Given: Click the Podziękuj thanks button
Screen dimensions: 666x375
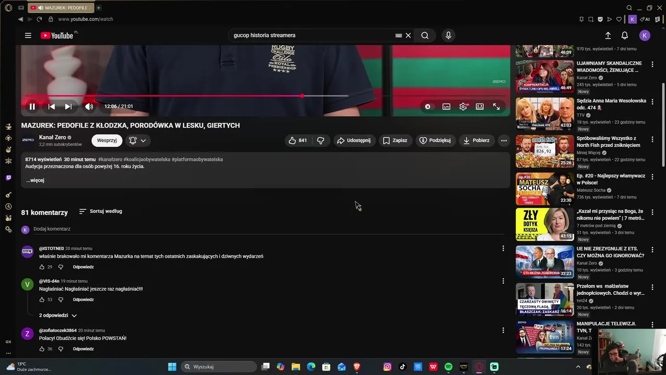Looking at the screenshot, I should (x=435, y=140).
